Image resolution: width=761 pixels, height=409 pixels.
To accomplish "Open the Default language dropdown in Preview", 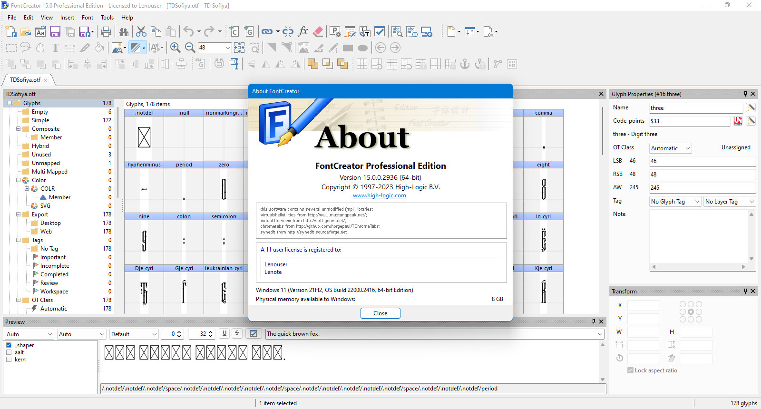I will (134, 334).
